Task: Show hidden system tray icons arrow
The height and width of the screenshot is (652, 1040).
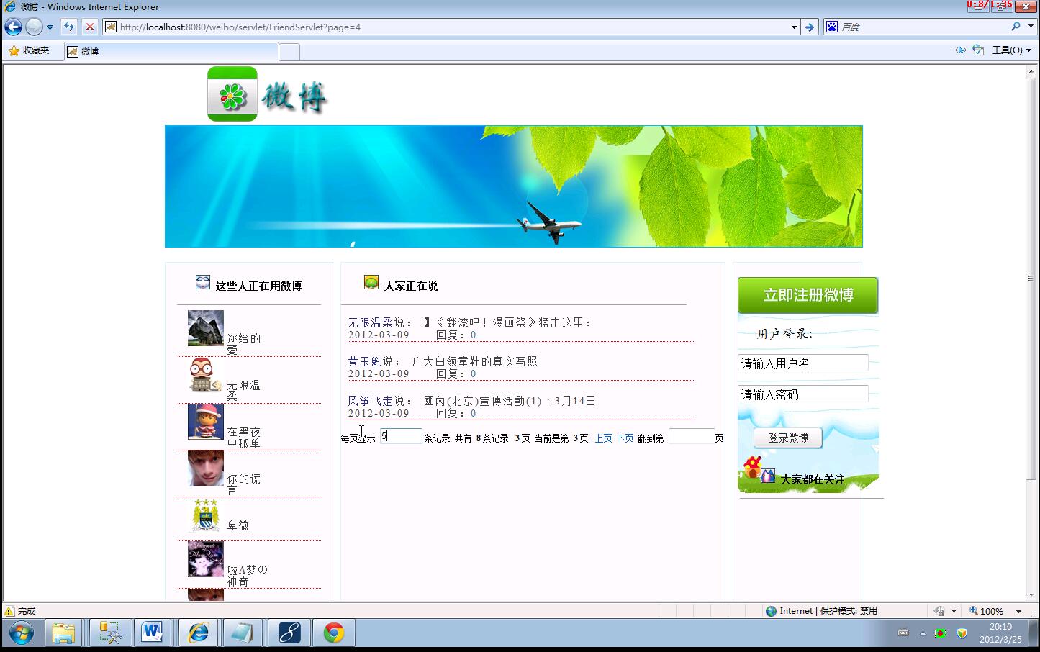Action: (923, 633)
